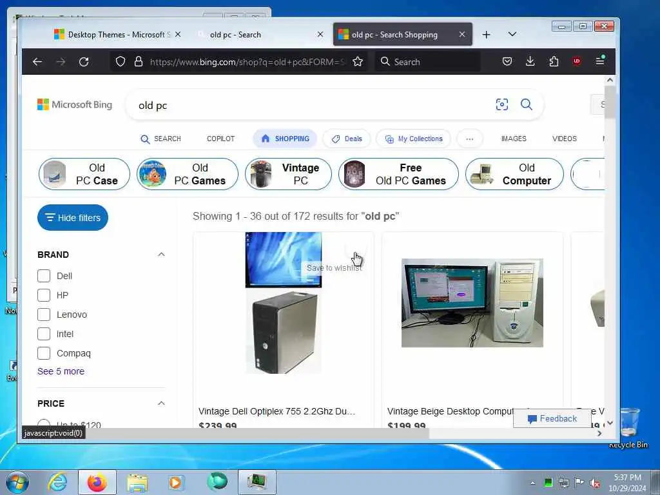Select the Old Computer suggestion chip
Screen dimensions: 660x495
(x=514, y=174)
